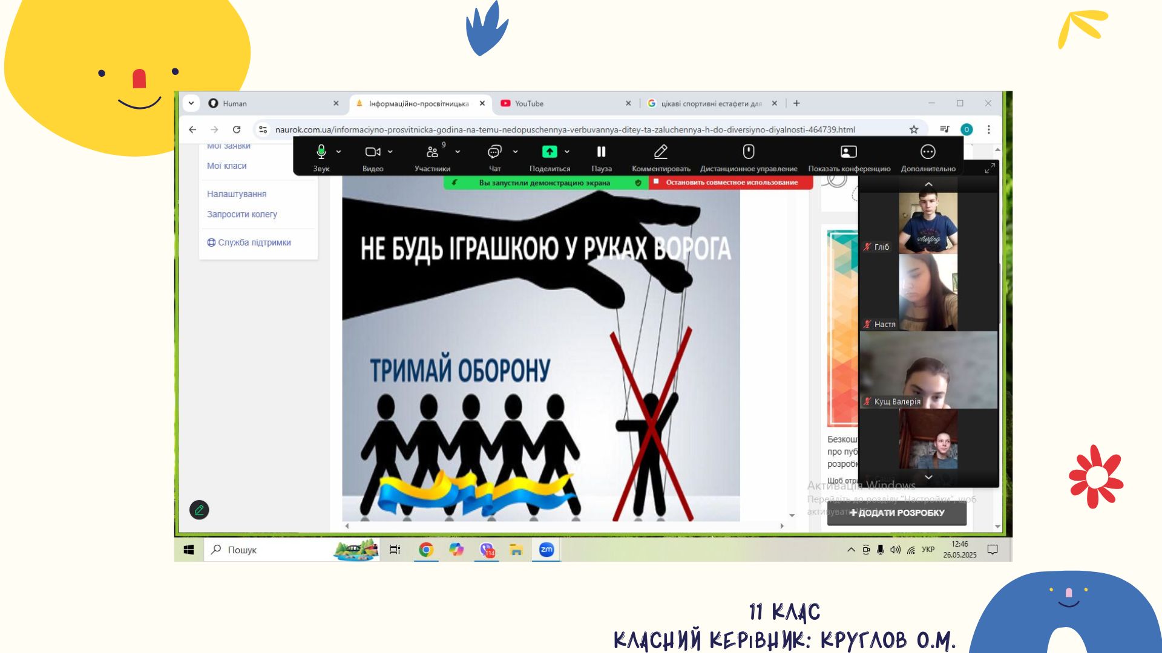Show hidden system tray icons
Image resolution: width=1162 pixels, height=653 pixels.
tap(851, 550)
